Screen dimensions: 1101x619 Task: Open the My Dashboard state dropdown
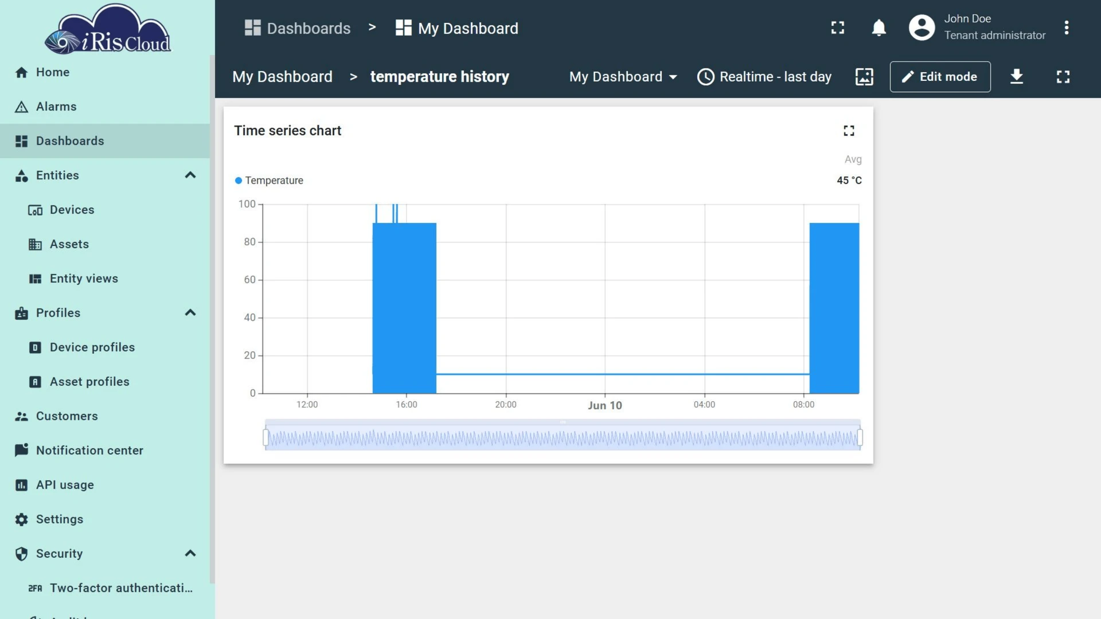tap(623, 76)
